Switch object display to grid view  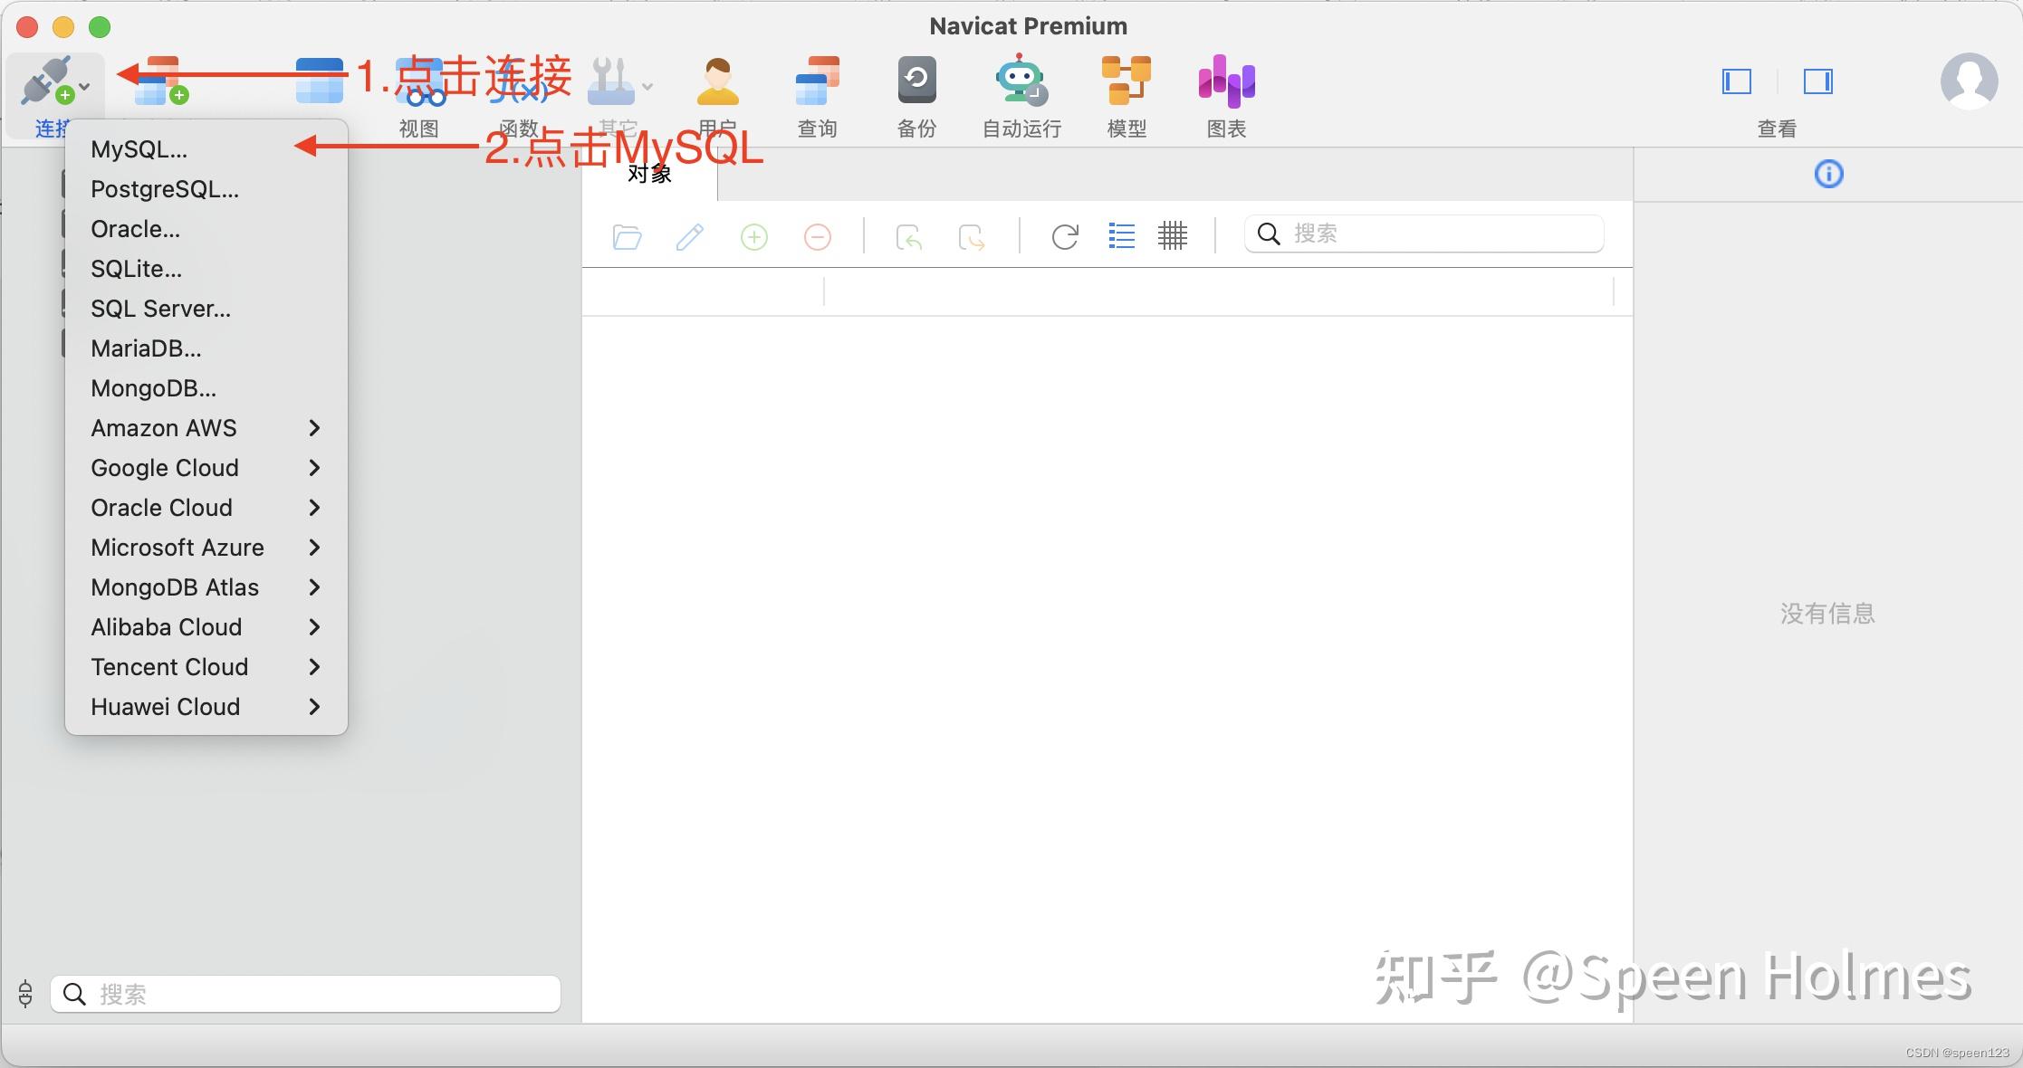click(x=1173, y=236)
